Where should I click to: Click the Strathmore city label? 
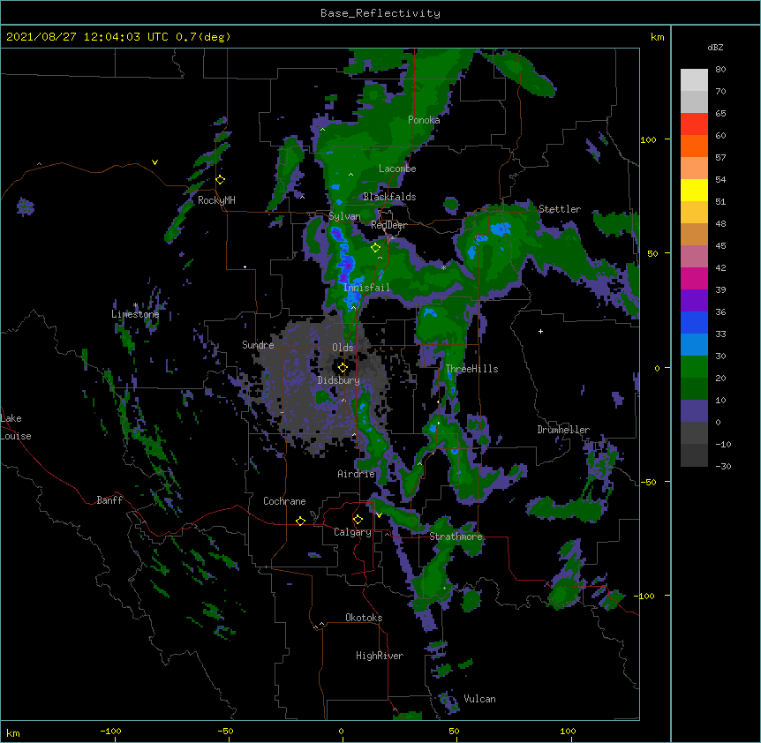456,537
